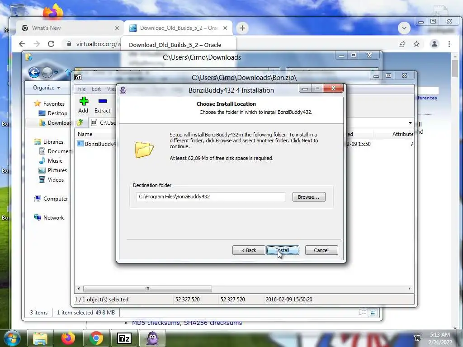This screenshot has height=347, width=463.
Task: Close the What's New Chrome tab
Action: (117, 28)
